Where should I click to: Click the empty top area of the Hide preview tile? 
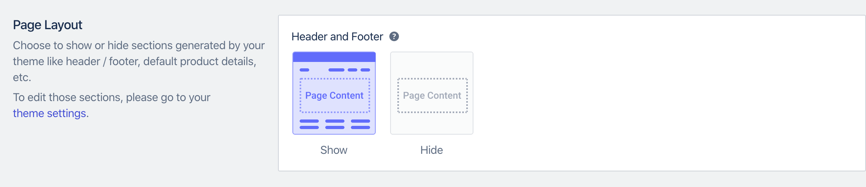click(432, 65)
